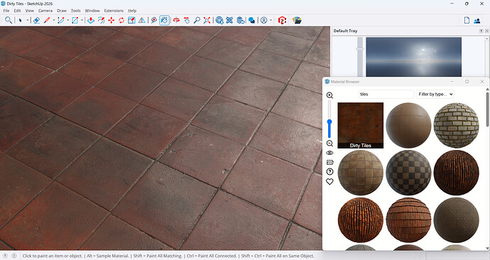Select the Move tool with red arrows
Screen dimensions: 490x260
111,21
